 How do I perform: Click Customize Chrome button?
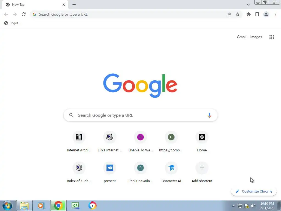pos(254,191)
